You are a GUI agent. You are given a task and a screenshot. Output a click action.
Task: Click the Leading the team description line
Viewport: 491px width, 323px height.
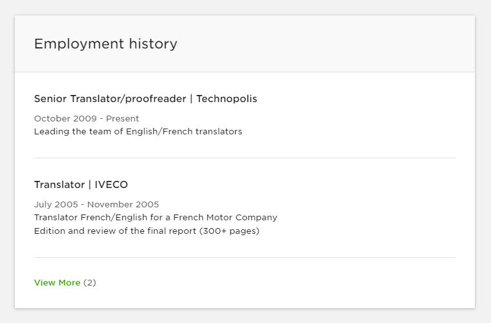138,132
